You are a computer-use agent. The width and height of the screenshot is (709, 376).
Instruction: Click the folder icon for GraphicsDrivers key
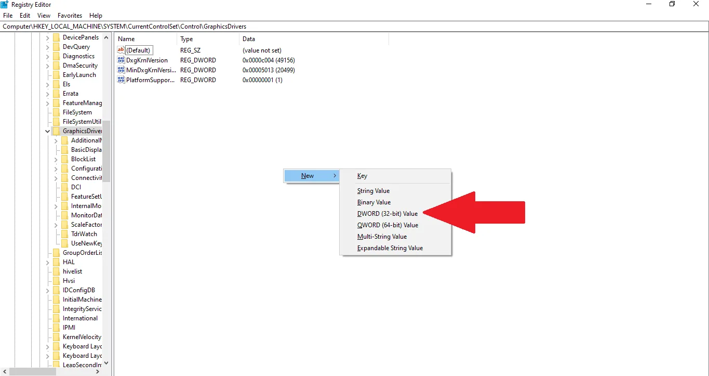pos(55,131)
